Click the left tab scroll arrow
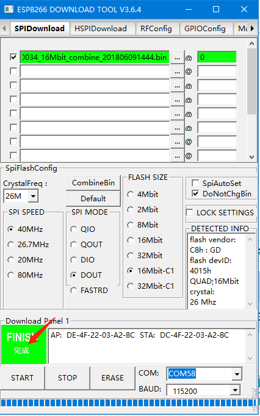Screen dimensions: 260x416 pos(4,28)
